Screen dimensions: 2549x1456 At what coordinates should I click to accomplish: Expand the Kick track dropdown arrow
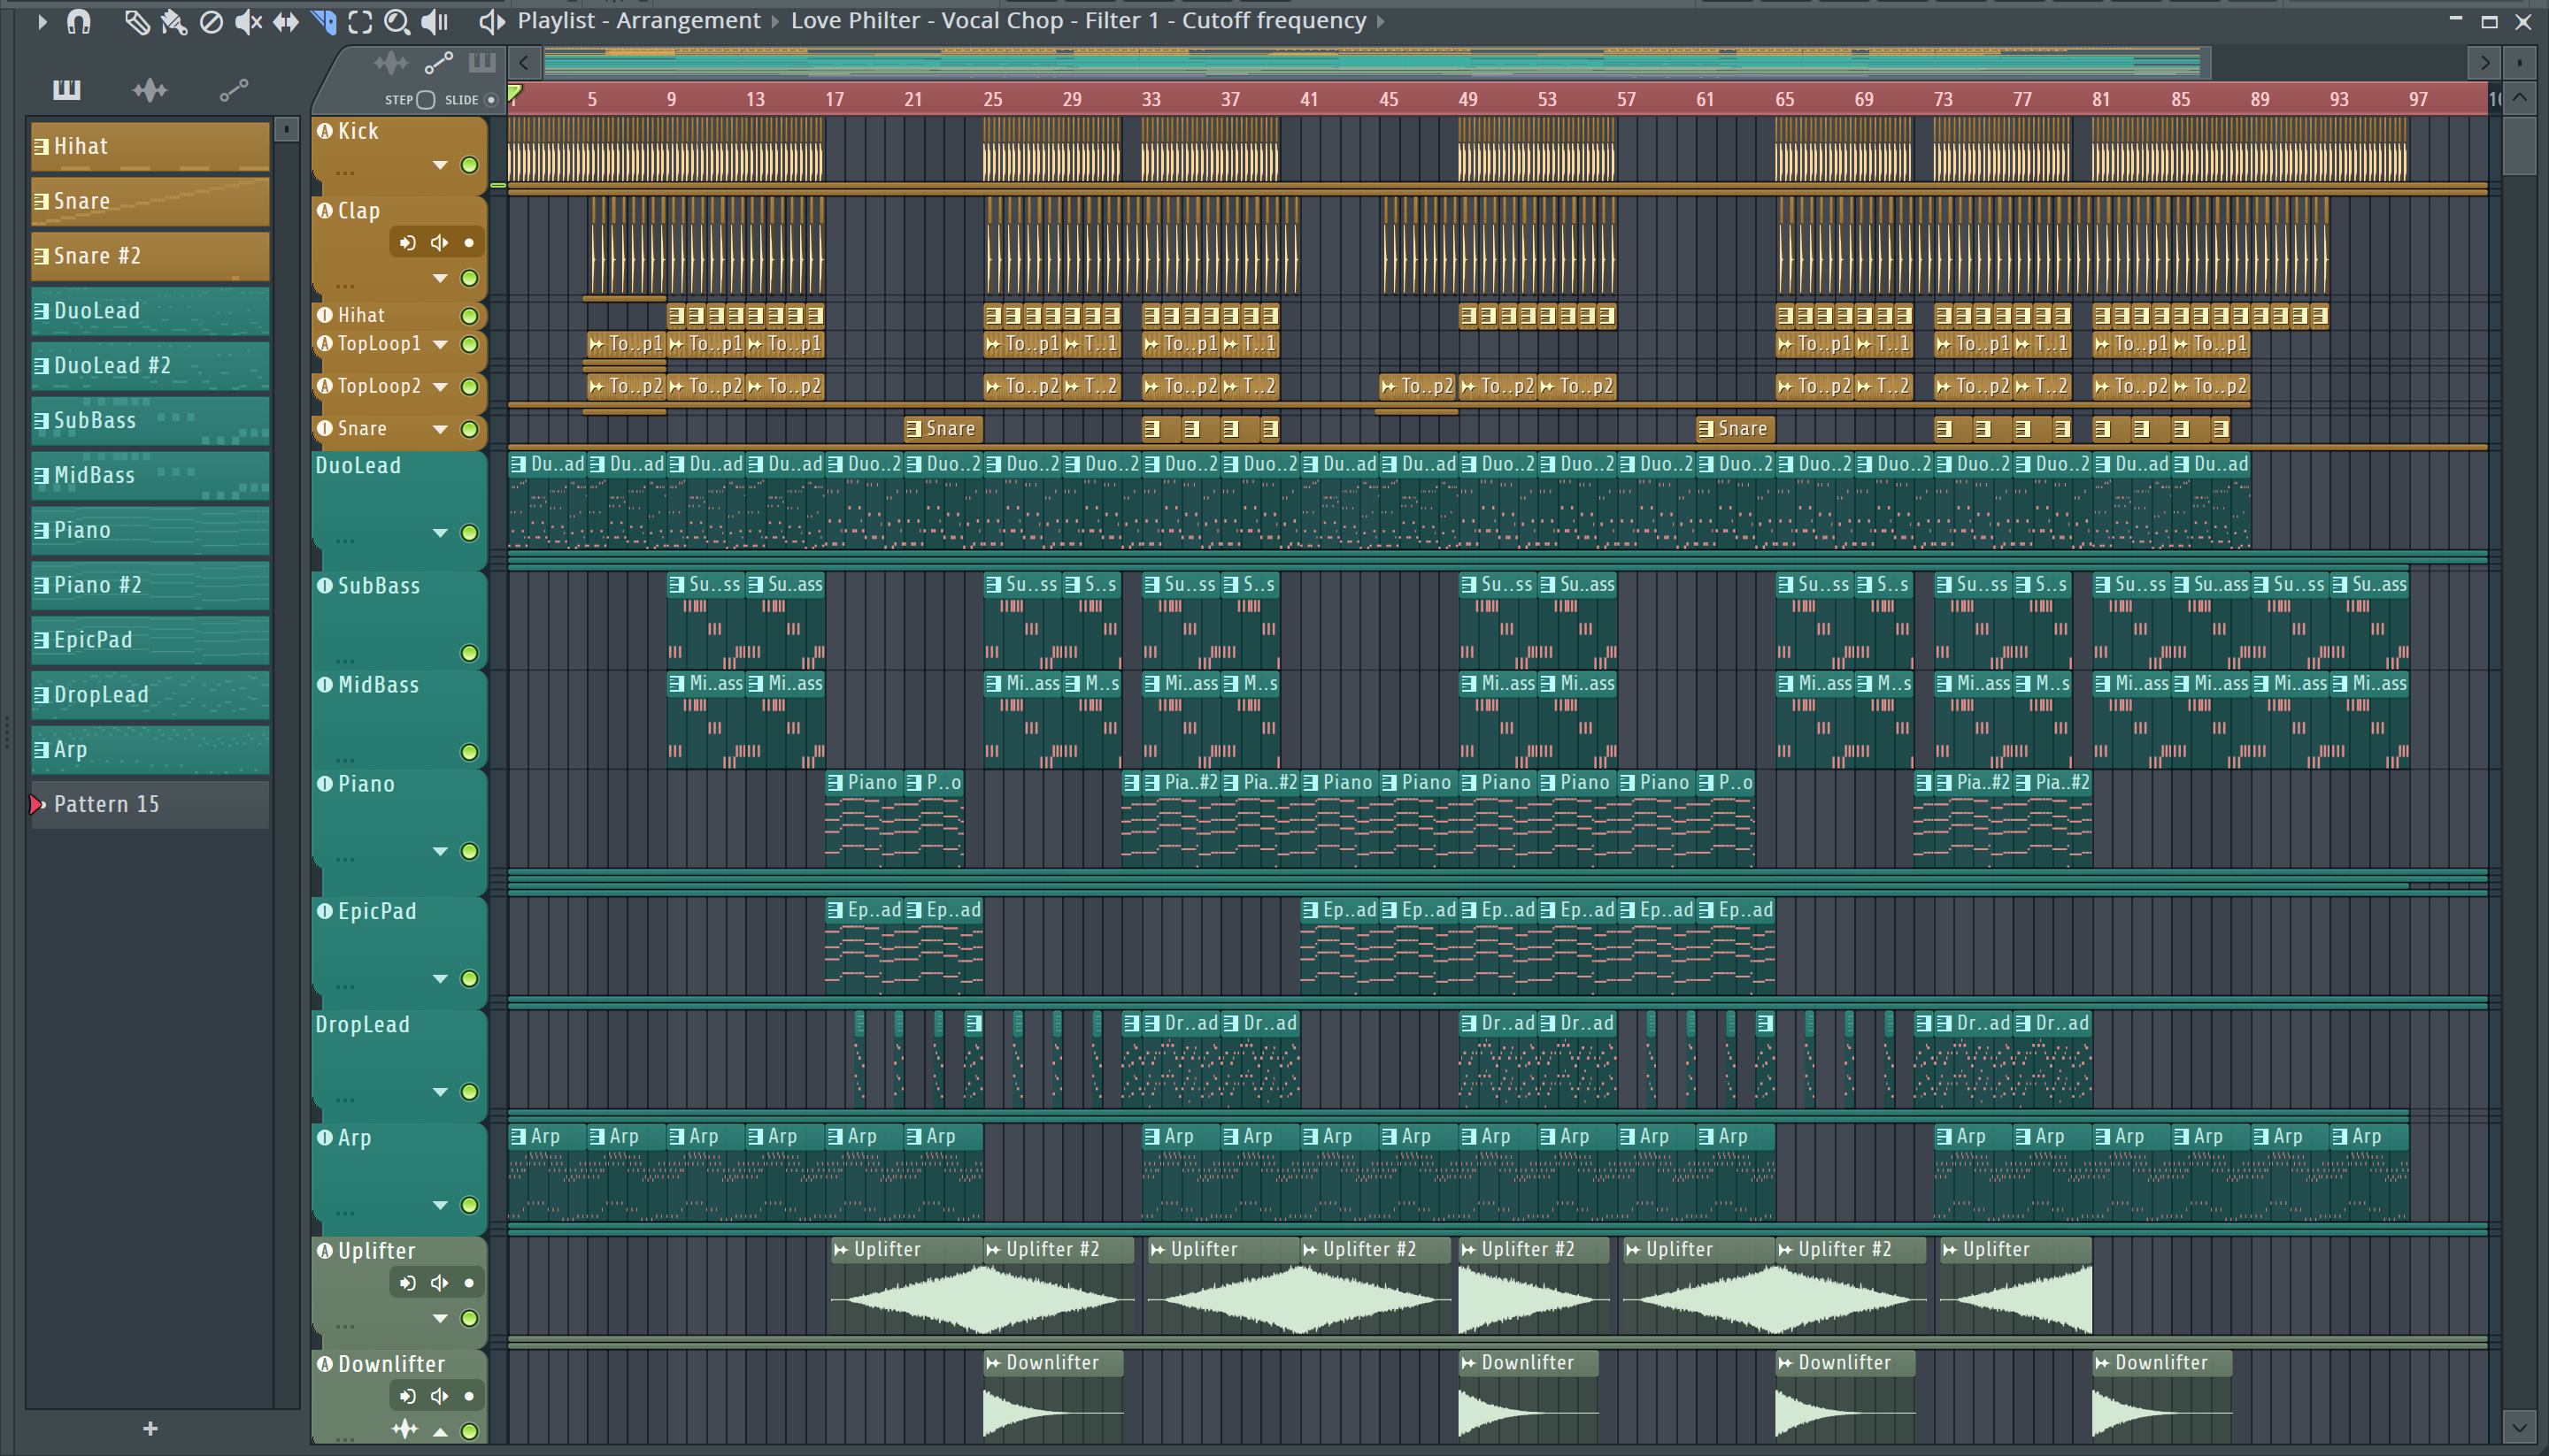tap(440, 165)
